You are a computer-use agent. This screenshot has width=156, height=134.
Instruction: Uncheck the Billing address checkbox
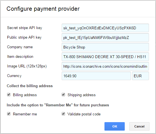point(9,95)
